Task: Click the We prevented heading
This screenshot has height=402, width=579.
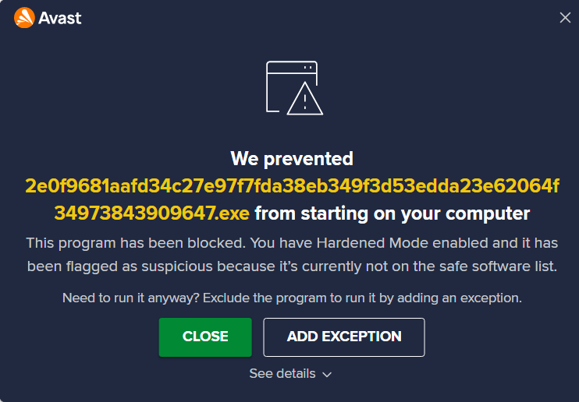Action: point(292,159)
